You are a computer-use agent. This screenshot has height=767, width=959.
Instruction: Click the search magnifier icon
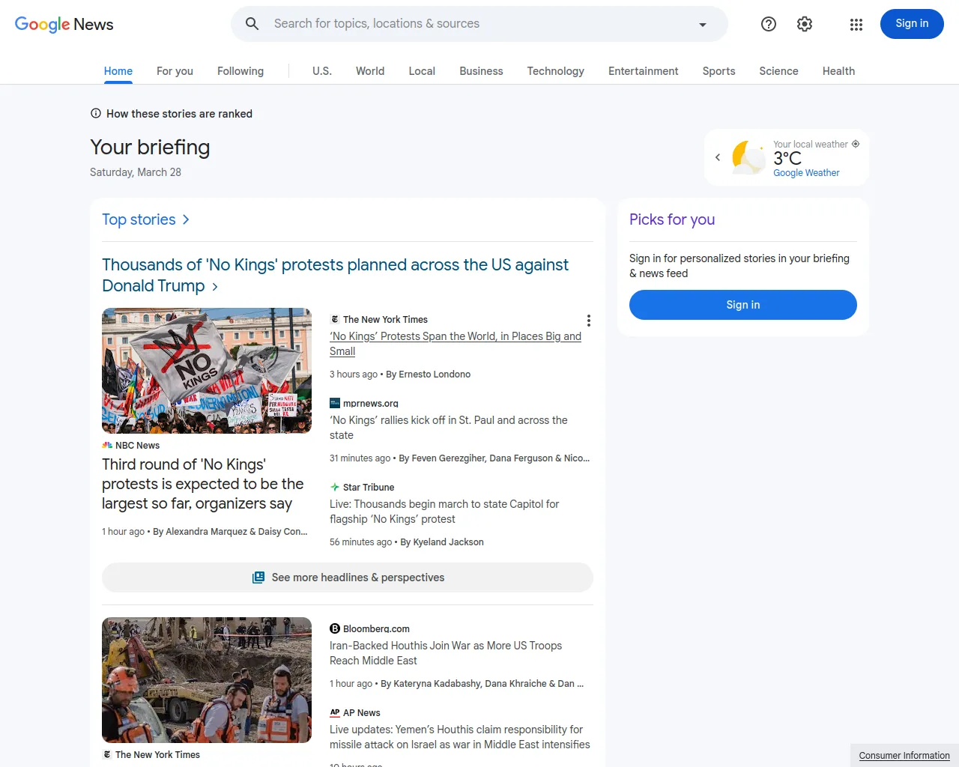[252, 24]
